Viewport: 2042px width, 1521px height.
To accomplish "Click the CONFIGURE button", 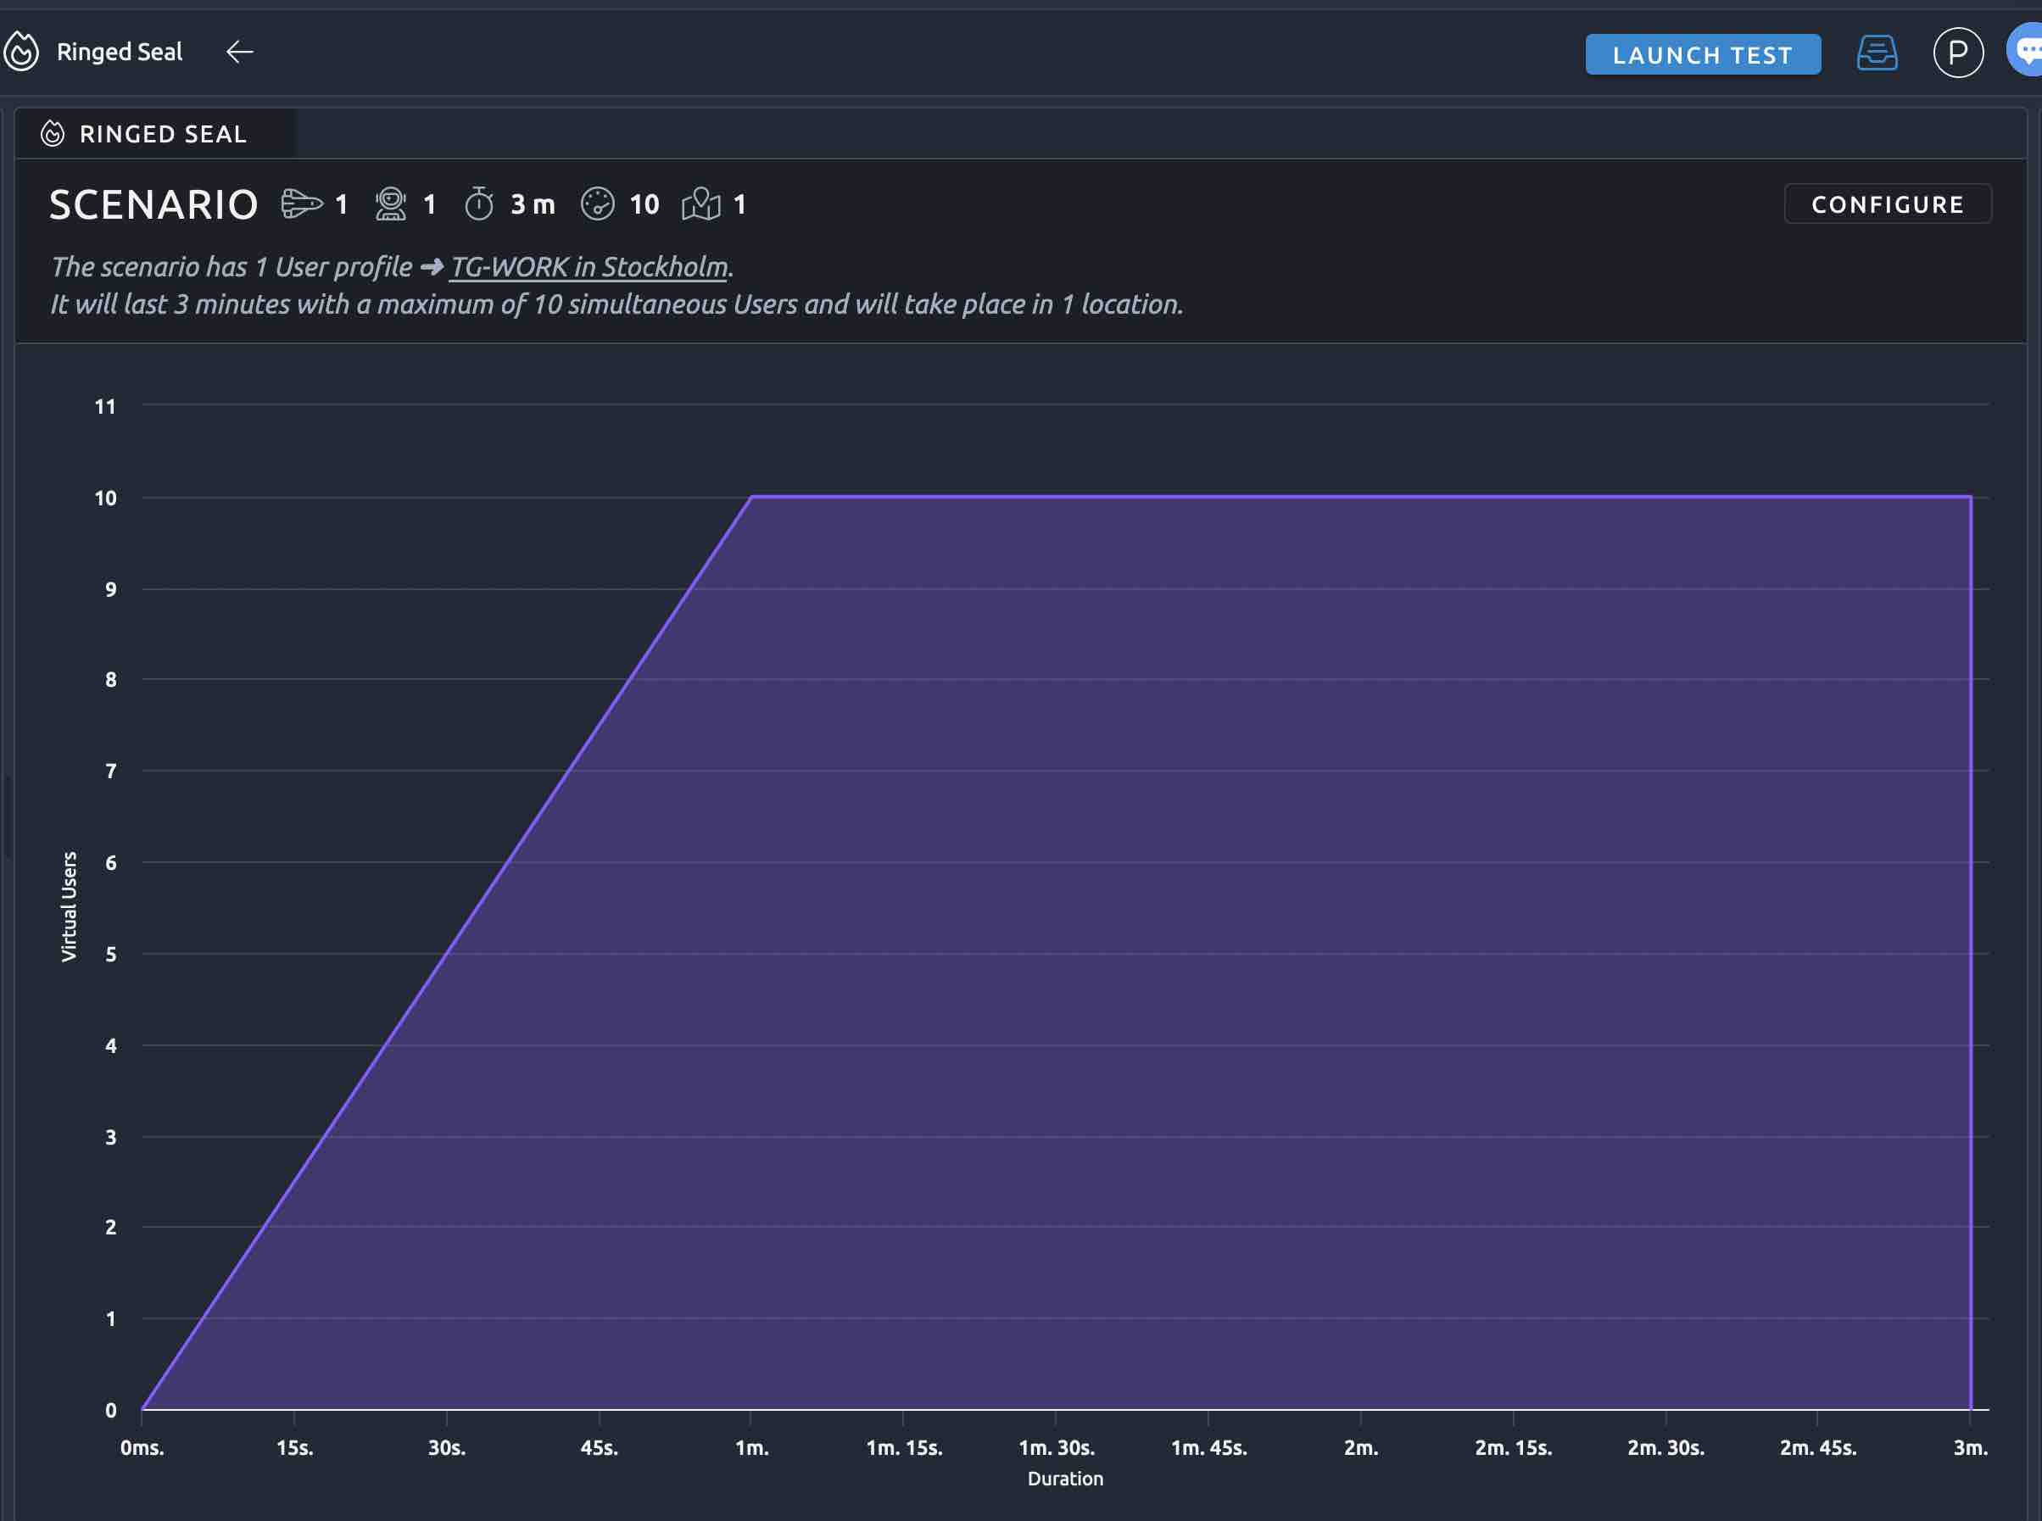I will coord(1888,203).
